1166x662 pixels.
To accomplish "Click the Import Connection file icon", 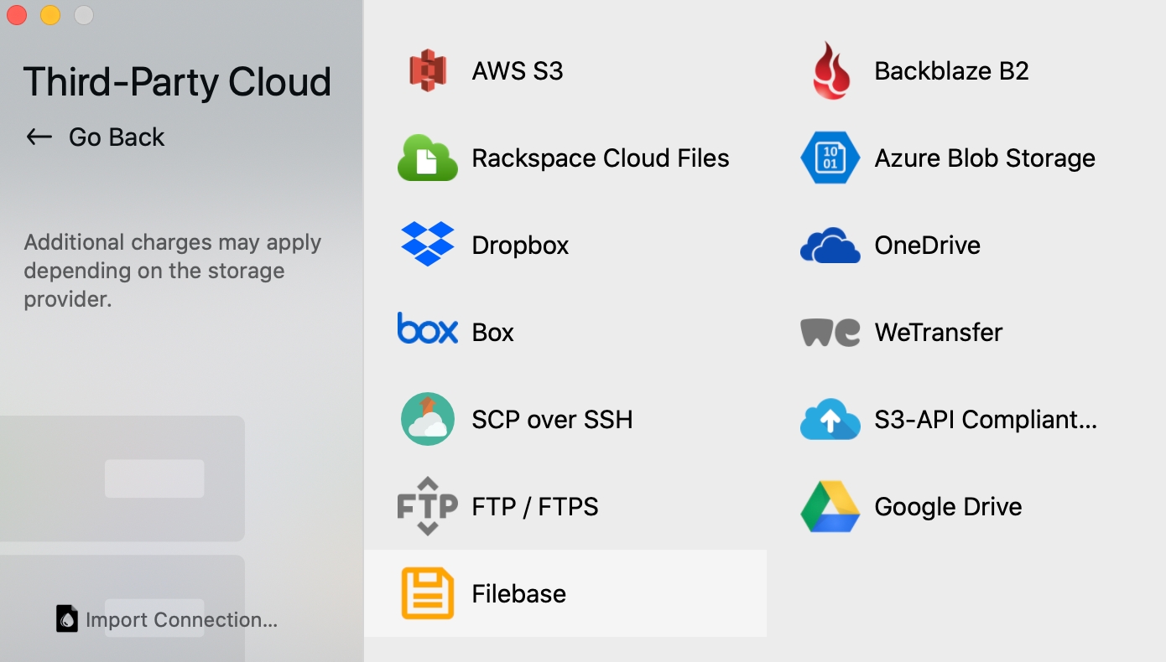I will pyautogui.click(x=67, y=618).
